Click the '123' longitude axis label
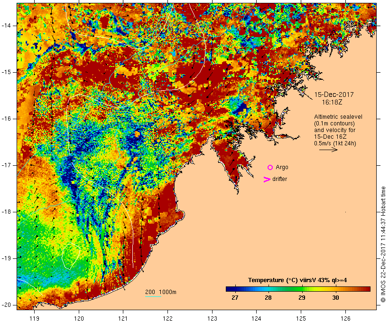Screen dimensions: 389x323 212,318
